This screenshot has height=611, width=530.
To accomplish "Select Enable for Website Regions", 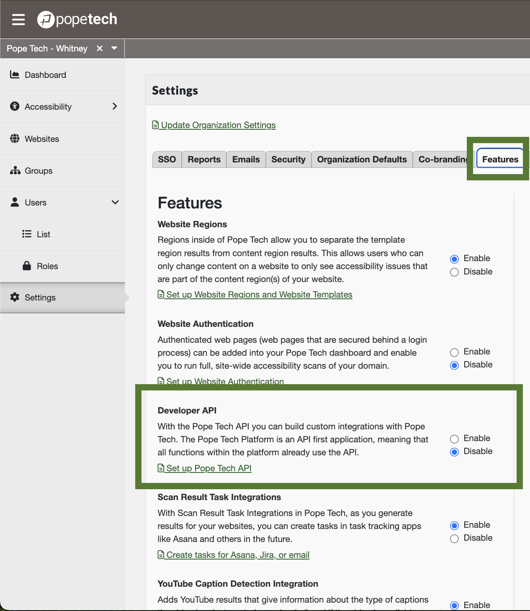I will coord(454,259).
